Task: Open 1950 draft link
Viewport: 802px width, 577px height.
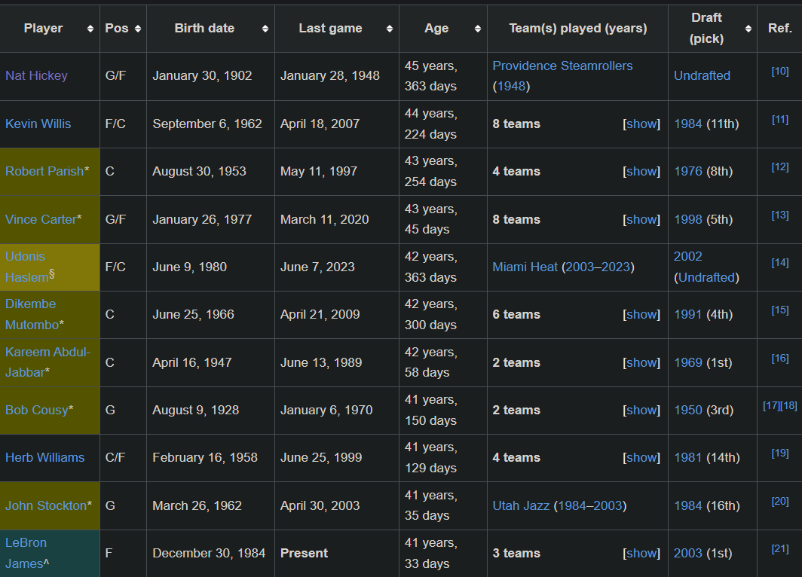Action: pyautogui.click(x=688, y=410)
